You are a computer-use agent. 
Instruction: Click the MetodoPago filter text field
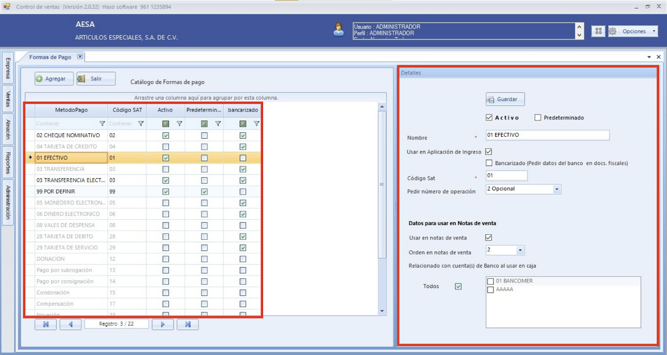point(67,124)
